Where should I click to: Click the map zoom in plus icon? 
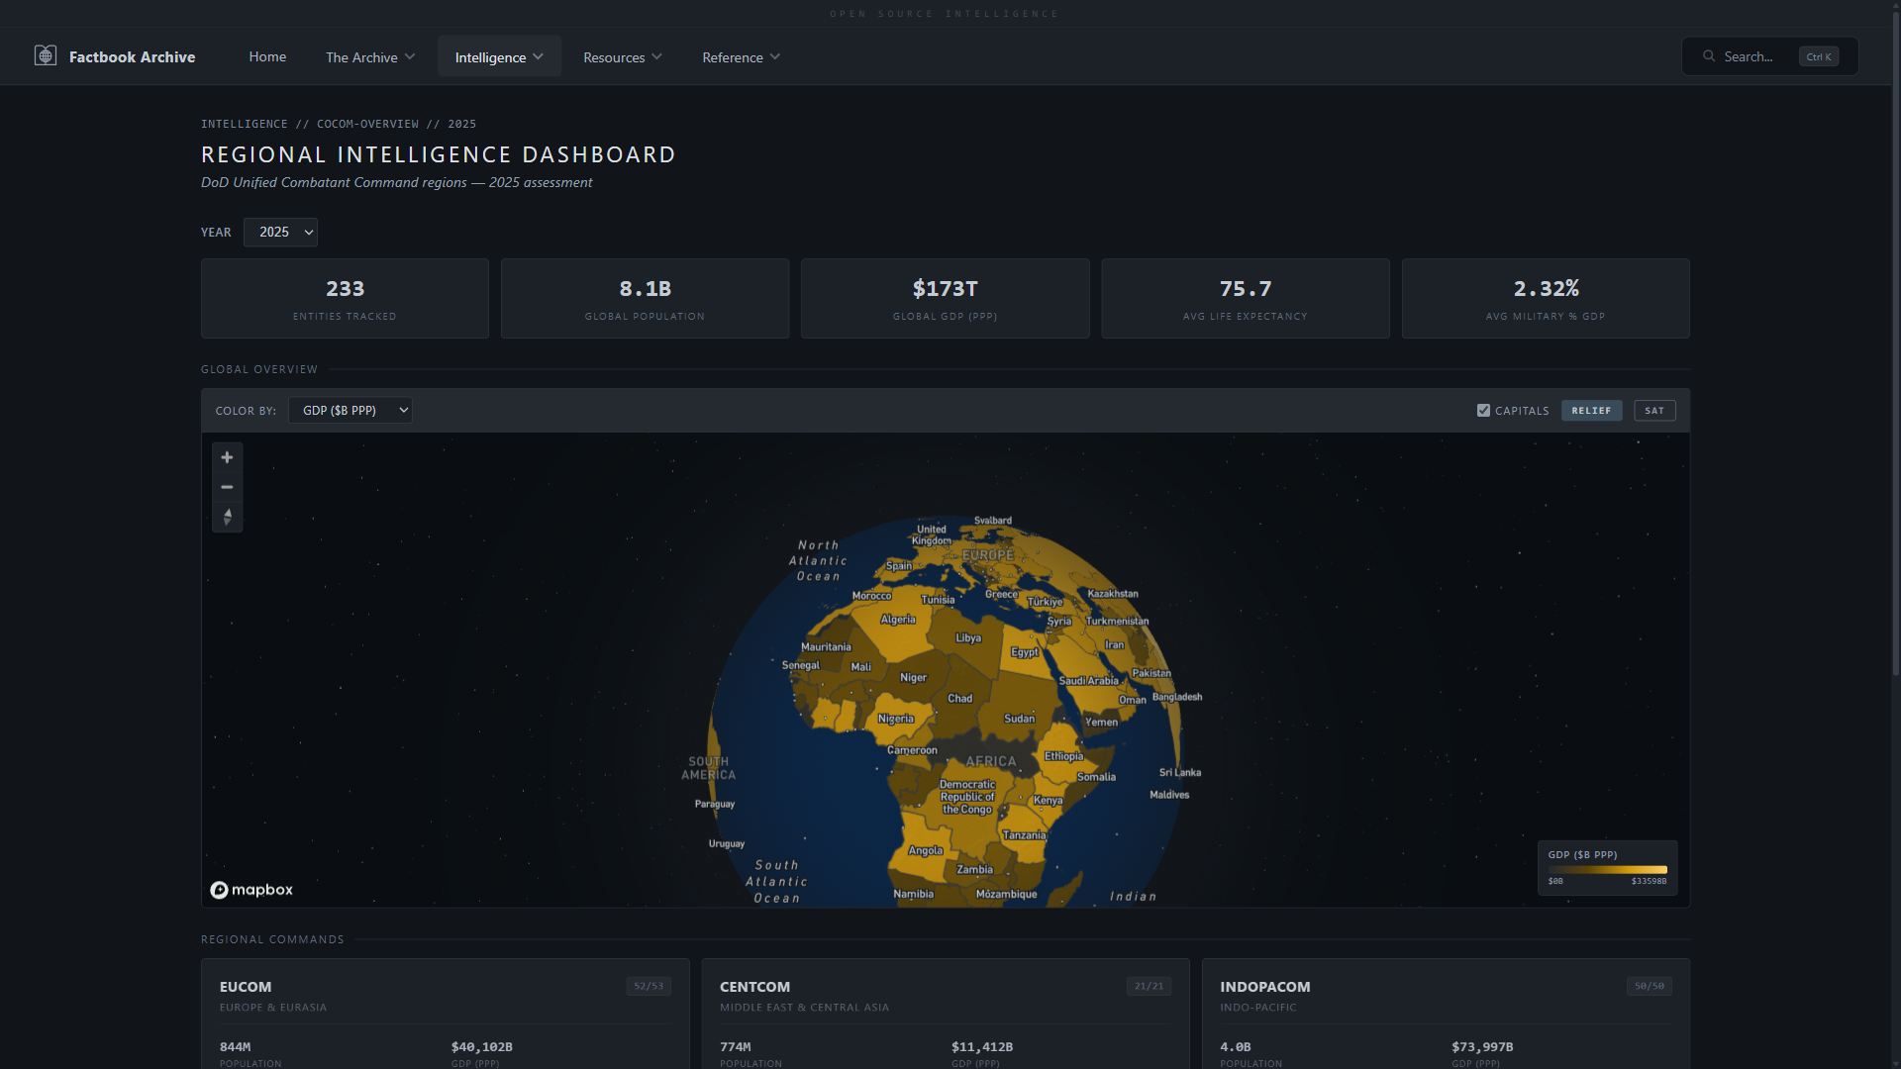227,457
